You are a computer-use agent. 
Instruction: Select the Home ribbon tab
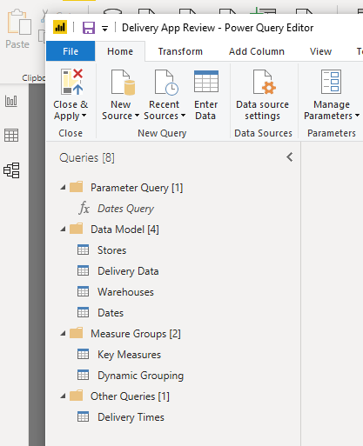[120, 51]
